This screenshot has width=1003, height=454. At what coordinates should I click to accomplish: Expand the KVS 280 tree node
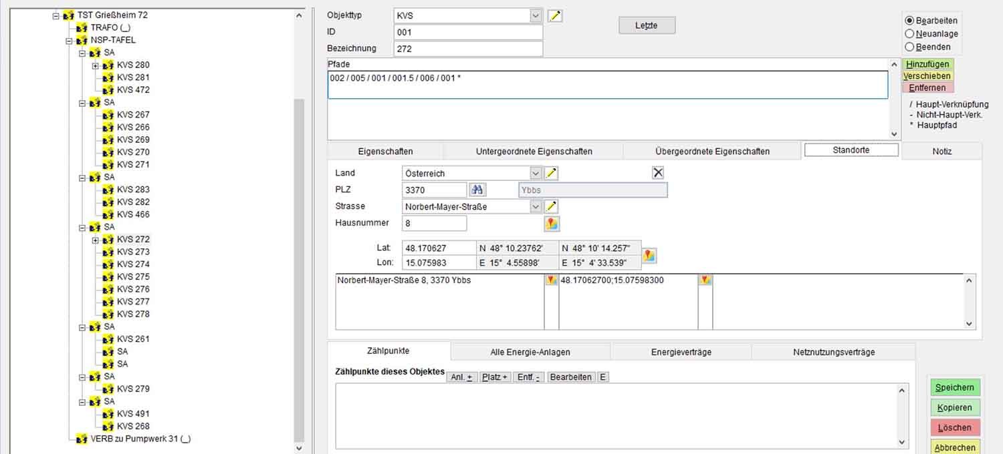coord(96,65)
